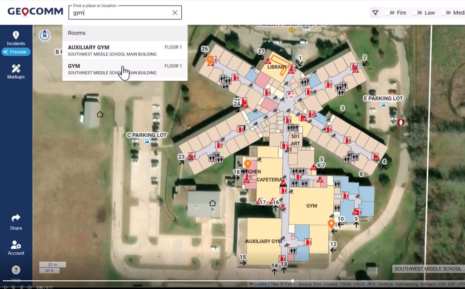Click entrance 18 arrow marker

236,178
